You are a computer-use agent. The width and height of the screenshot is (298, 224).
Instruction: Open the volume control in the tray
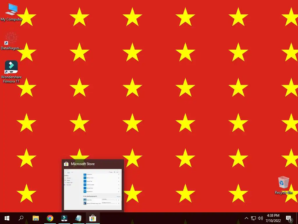tap(260, 218)
